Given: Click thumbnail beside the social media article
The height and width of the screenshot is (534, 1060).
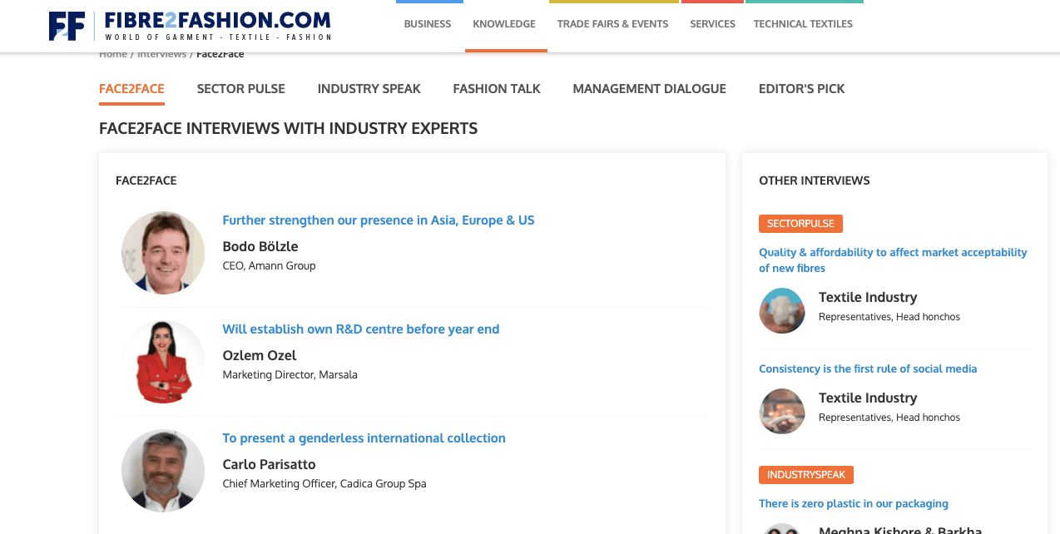Looking at the screenshot, I should tap(782, 411).
